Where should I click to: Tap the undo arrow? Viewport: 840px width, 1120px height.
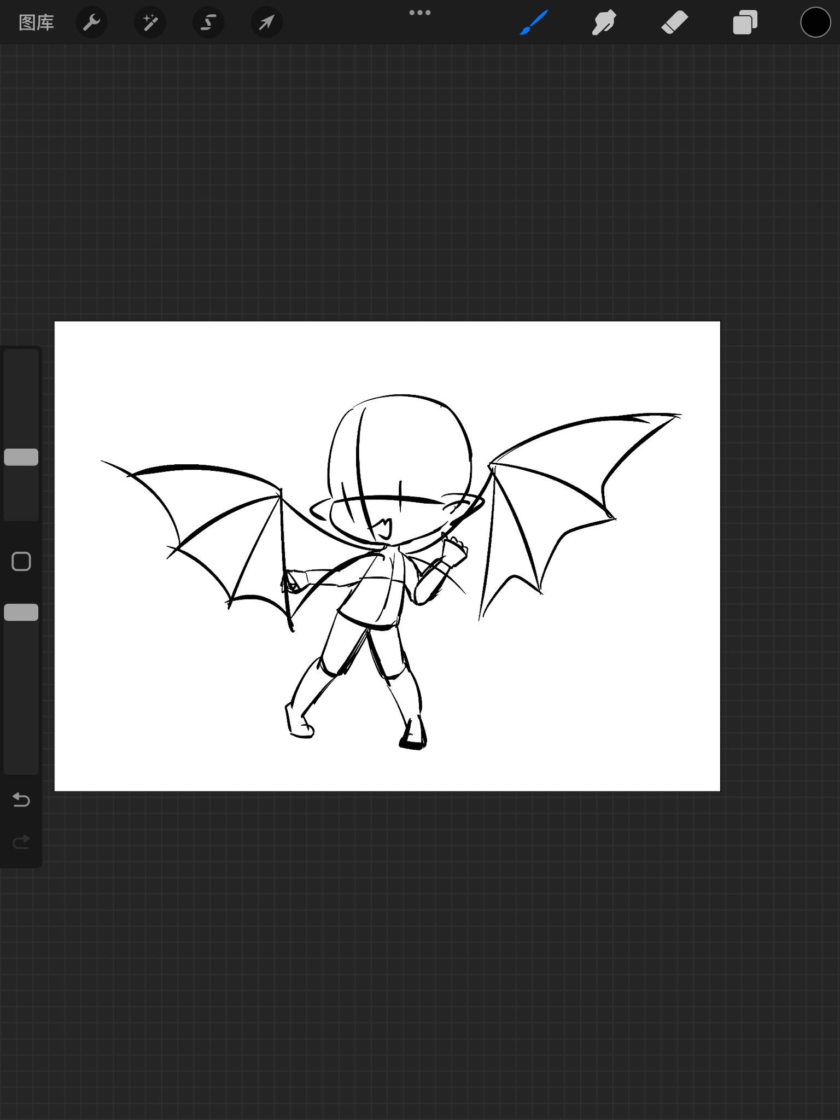pyautogui.click(x=21, y=800)
